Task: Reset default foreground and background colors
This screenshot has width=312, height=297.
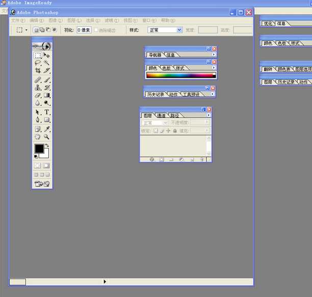Action: (x=36, y=157)
